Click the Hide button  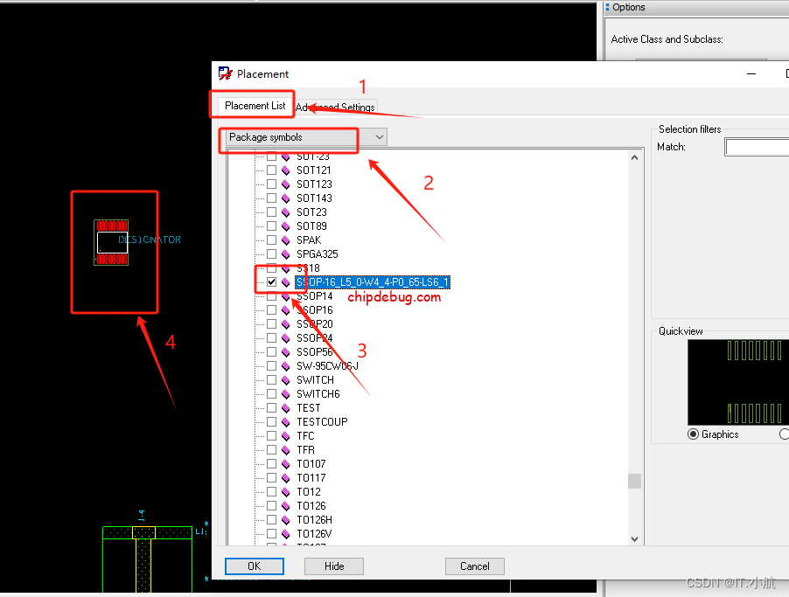tap(334, 566)
